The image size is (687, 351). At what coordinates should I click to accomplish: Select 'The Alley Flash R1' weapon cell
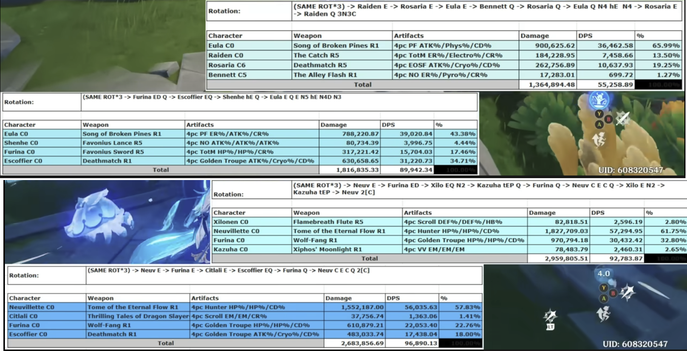pyautogui.click(x=342, y=75)
